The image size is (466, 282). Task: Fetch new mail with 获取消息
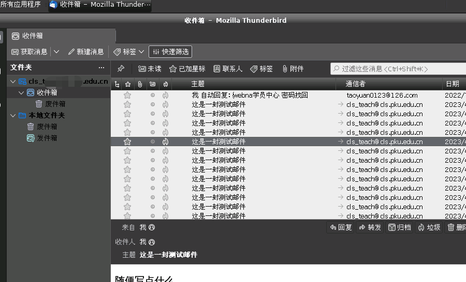click(29, 52)
